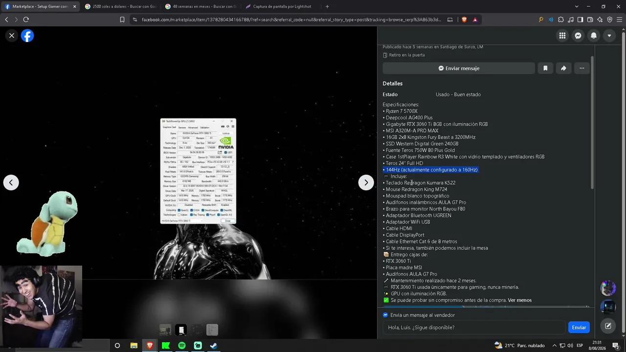
Task: Open a new browser tab
Action: point(327,6)
